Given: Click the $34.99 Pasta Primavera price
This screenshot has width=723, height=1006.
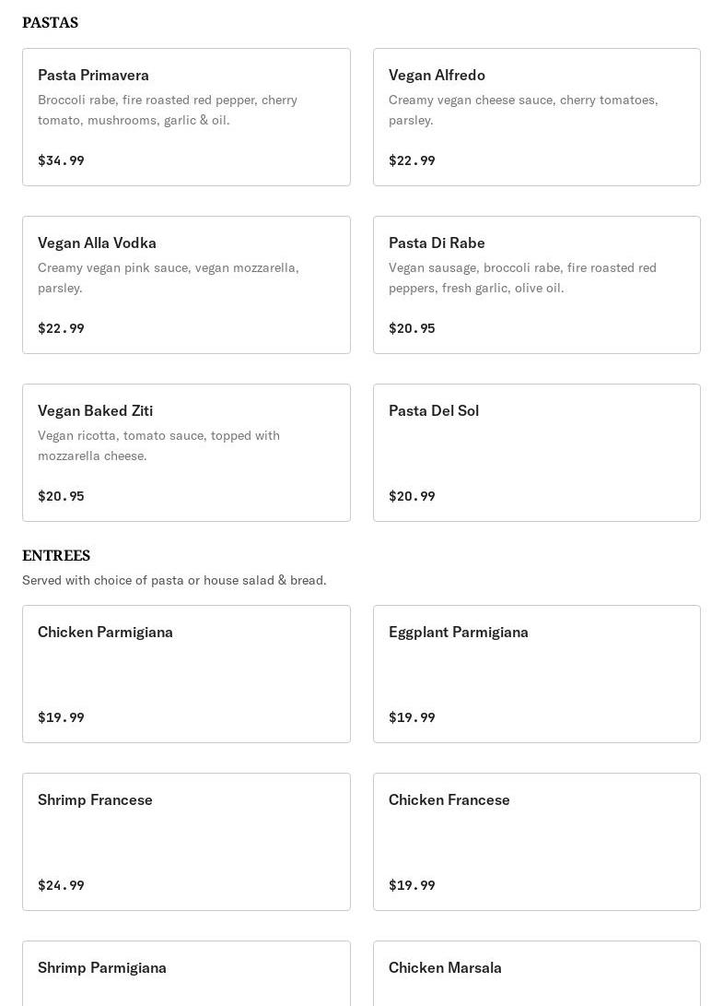Looking at the screenshot, I should [x=61, y=160].
